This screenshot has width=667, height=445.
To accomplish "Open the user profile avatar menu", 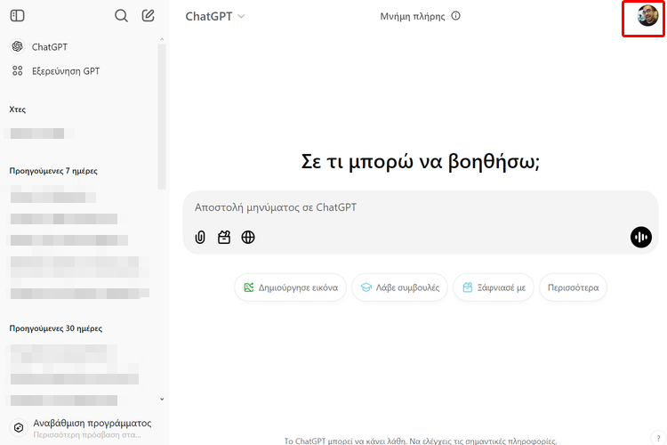I will pos(647,16).
